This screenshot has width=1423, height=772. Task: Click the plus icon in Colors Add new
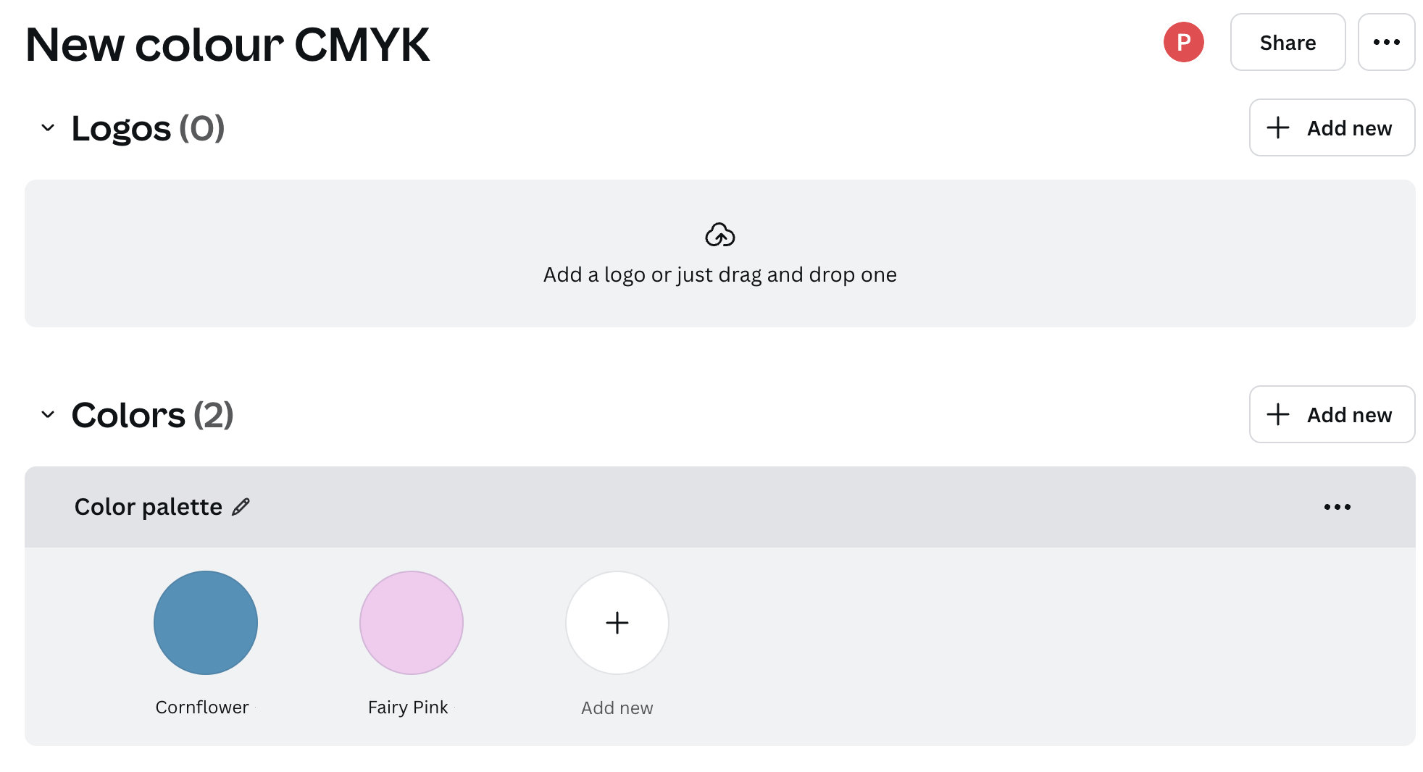click(1277, 414)
